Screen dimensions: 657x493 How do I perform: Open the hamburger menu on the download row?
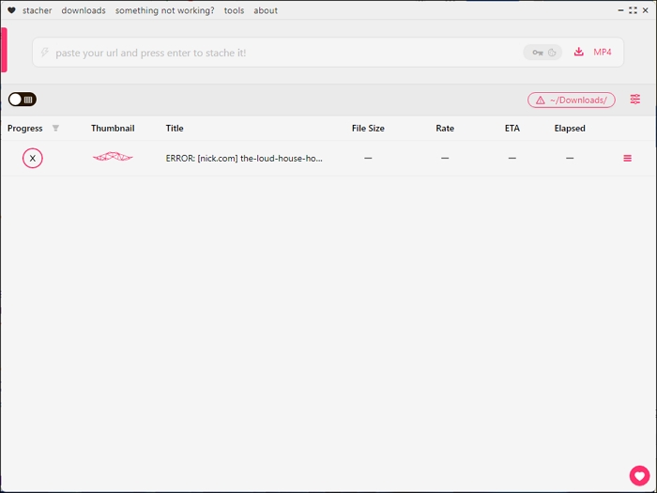(627, 159)
